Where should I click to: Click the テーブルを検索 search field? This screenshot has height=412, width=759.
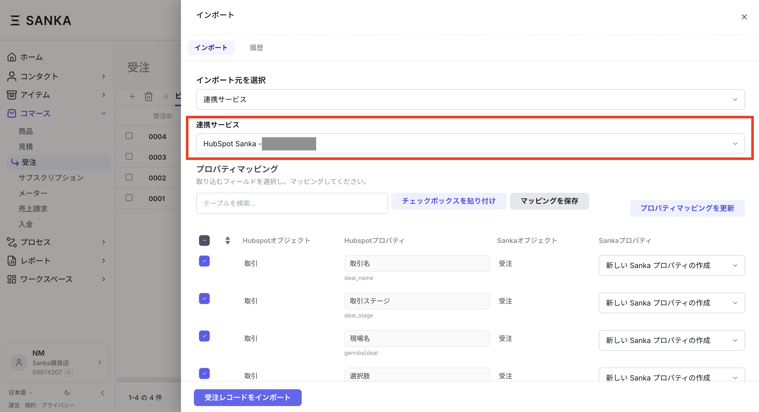(292, 203)
